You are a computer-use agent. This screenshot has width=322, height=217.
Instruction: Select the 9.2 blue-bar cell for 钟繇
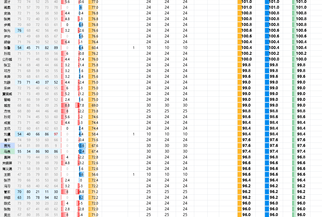(x=81, y=197)
